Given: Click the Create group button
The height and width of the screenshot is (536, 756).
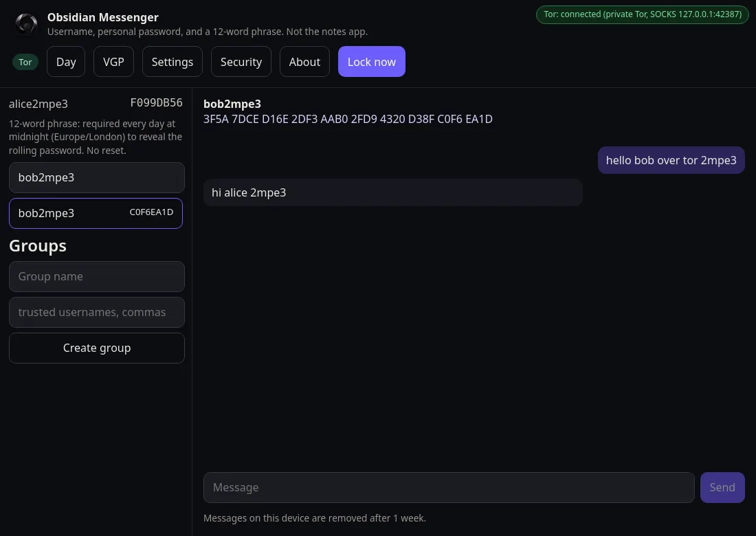Looking at the screenshot, I should 97,348.
